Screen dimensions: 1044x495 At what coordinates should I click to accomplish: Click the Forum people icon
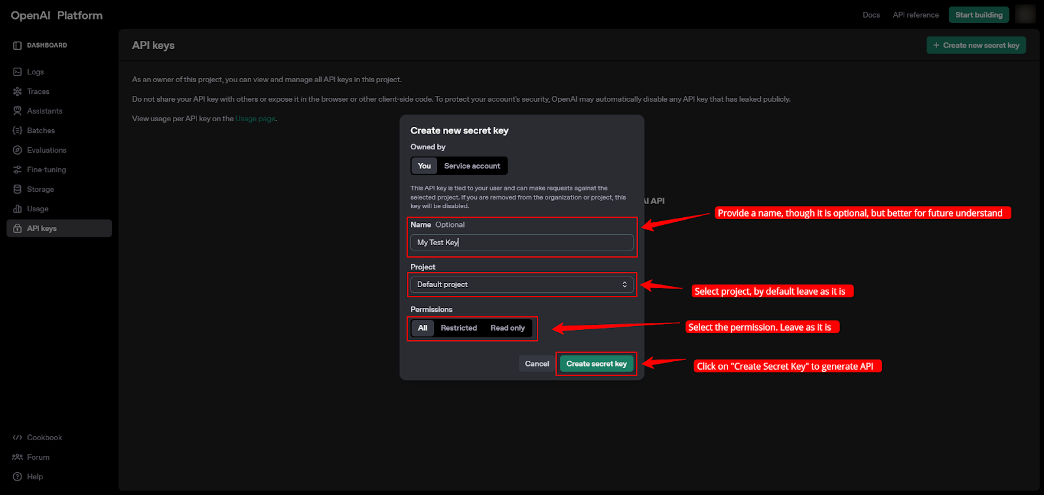coord(18,457)
